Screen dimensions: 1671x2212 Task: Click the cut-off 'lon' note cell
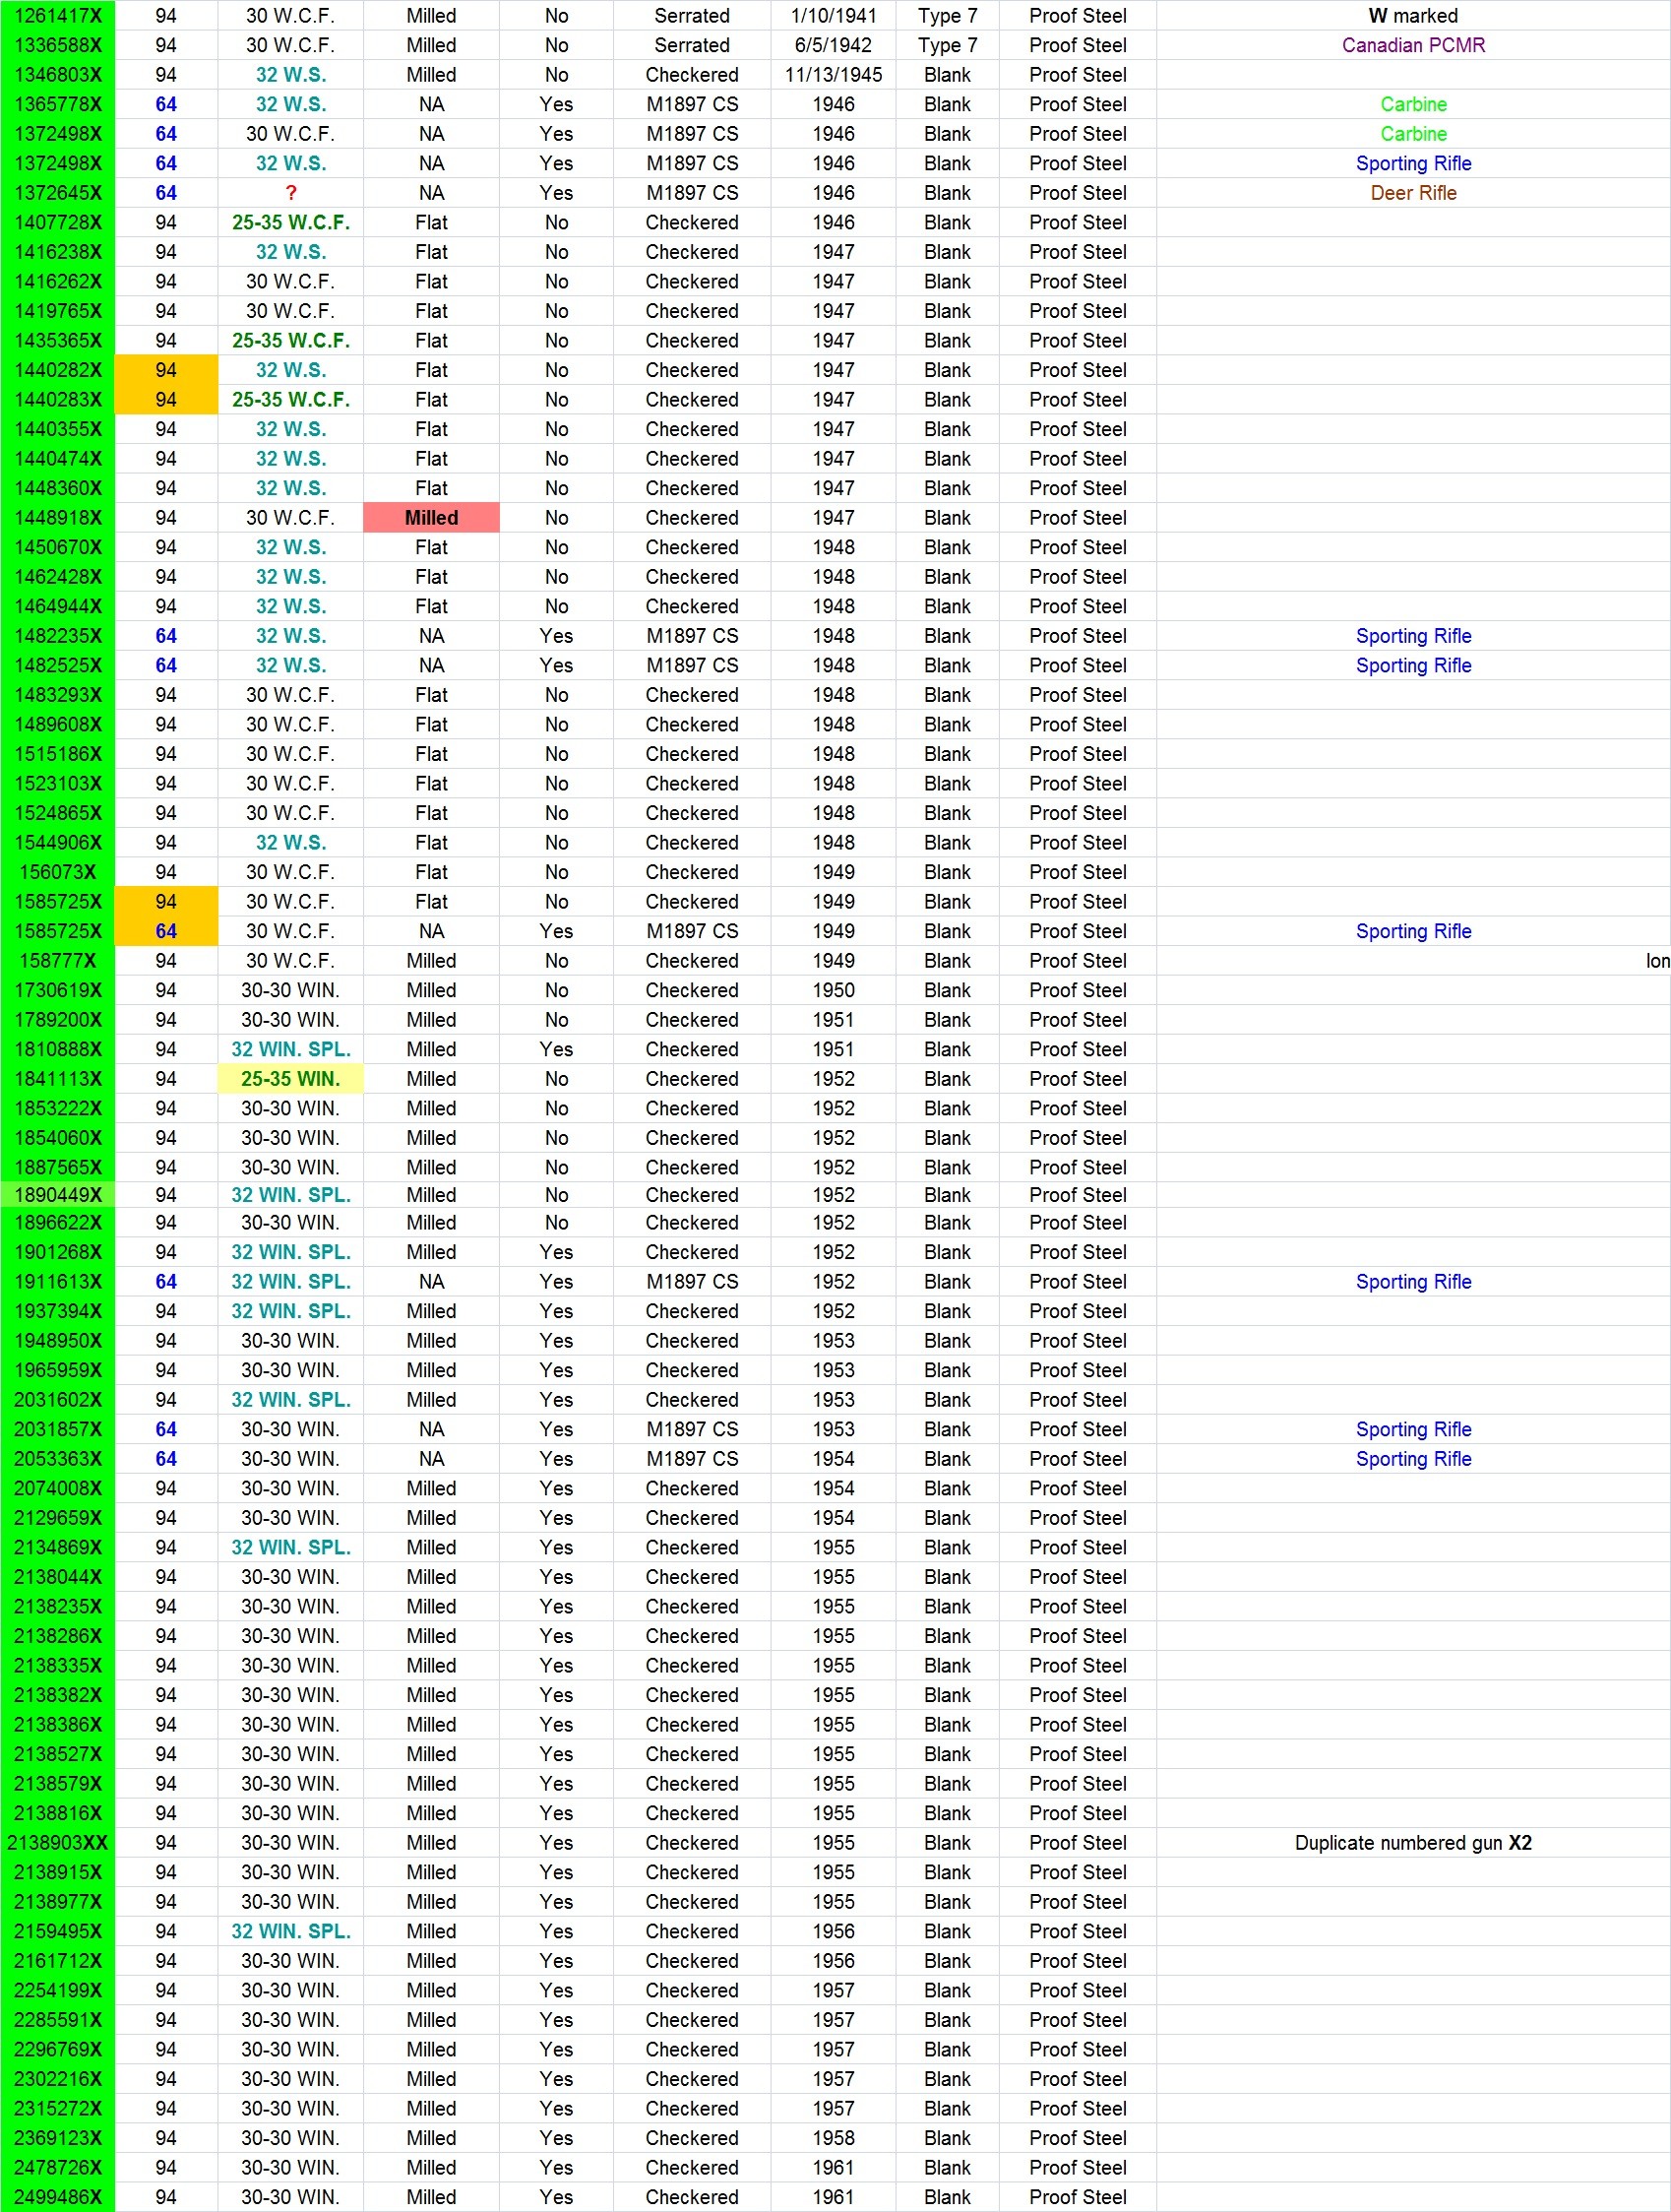pyautogui.click(x=1413, y=961)
